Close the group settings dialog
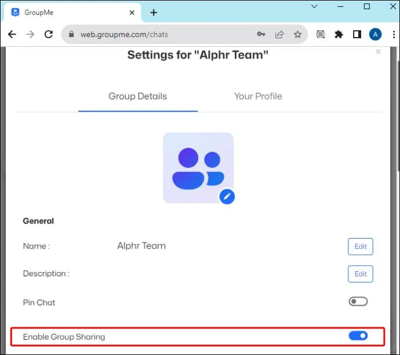The image size is (400, 355). pos(378,52)
